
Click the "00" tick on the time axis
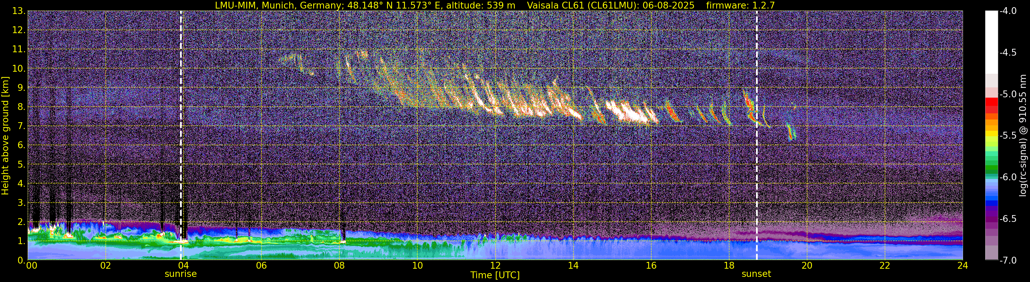tap(31, 266)
